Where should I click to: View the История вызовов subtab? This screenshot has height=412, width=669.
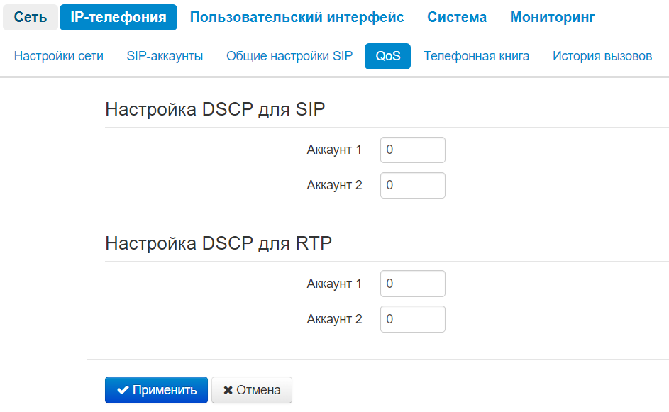tap(602, 57)
